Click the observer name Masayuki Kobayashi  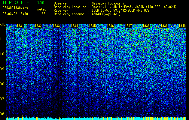pyautogui.click(x=108, y=3)
